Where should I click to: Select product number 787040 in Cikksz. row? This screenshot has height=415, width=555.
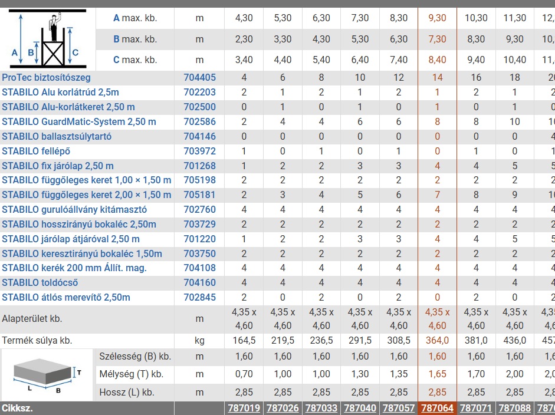click(x=360, y=409)
